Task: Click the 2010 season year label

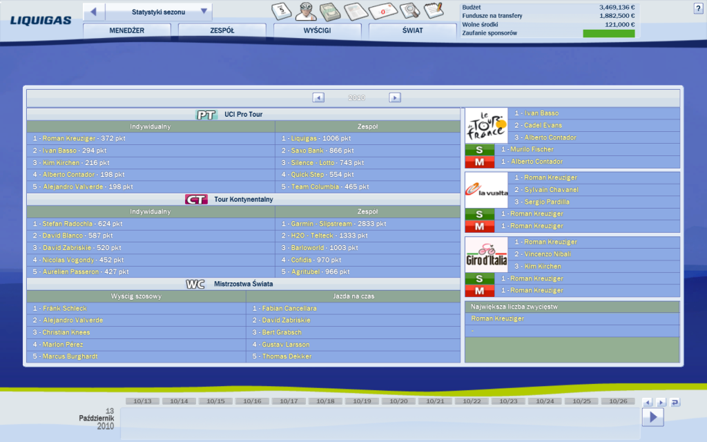Action: coord(356,97)
